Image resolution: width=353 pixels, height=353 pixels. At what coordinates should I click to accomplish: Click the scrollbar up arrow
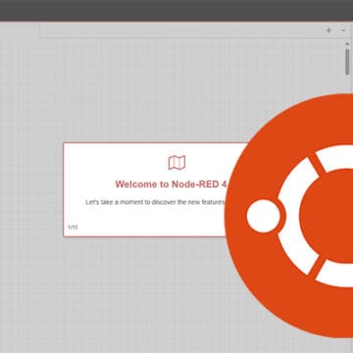pos(347,43)
